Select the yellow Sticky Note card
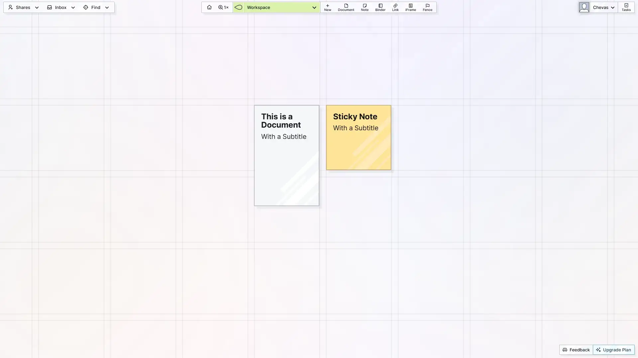This screenshot has height=358, width=638. [358, 138]
